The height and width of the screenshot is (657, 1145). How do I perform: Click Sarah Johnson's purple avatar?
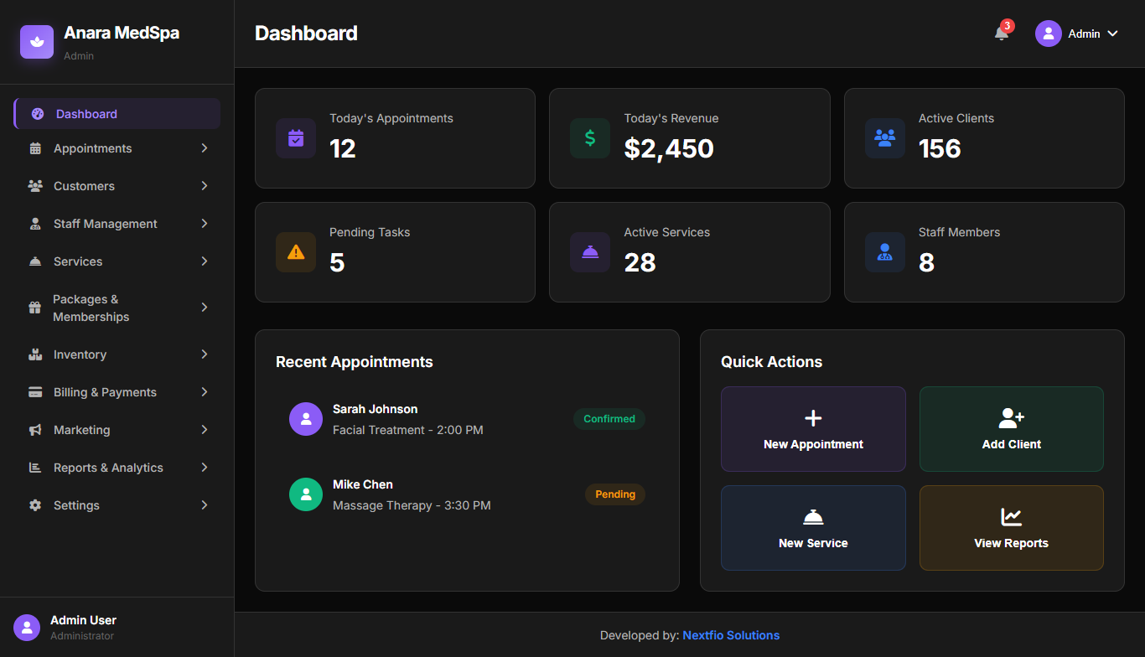(306, 419)
